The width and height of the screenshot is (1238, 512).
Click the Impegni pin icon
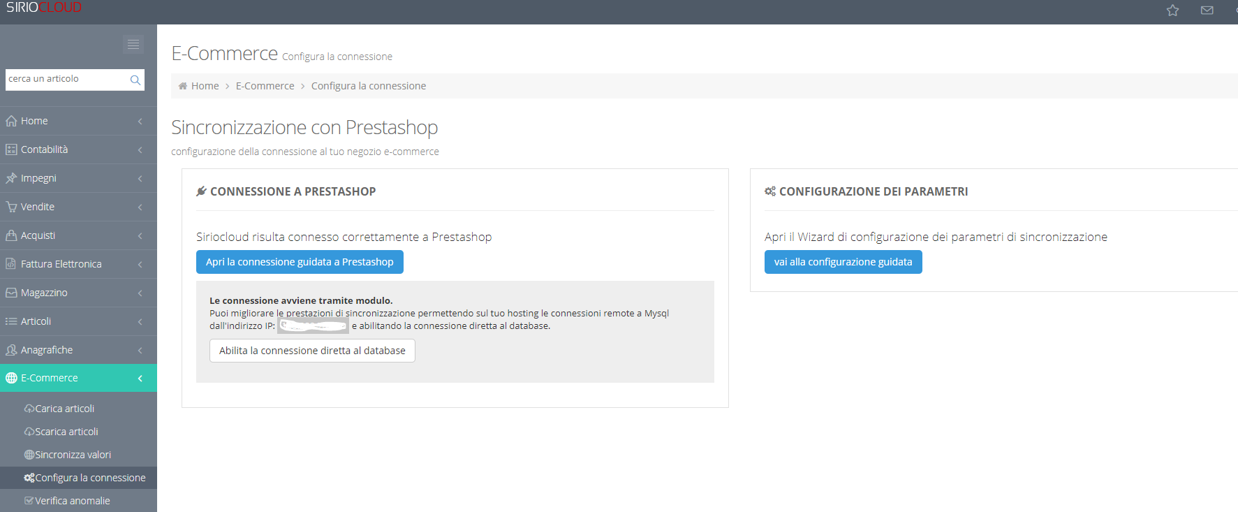[11, 178]
